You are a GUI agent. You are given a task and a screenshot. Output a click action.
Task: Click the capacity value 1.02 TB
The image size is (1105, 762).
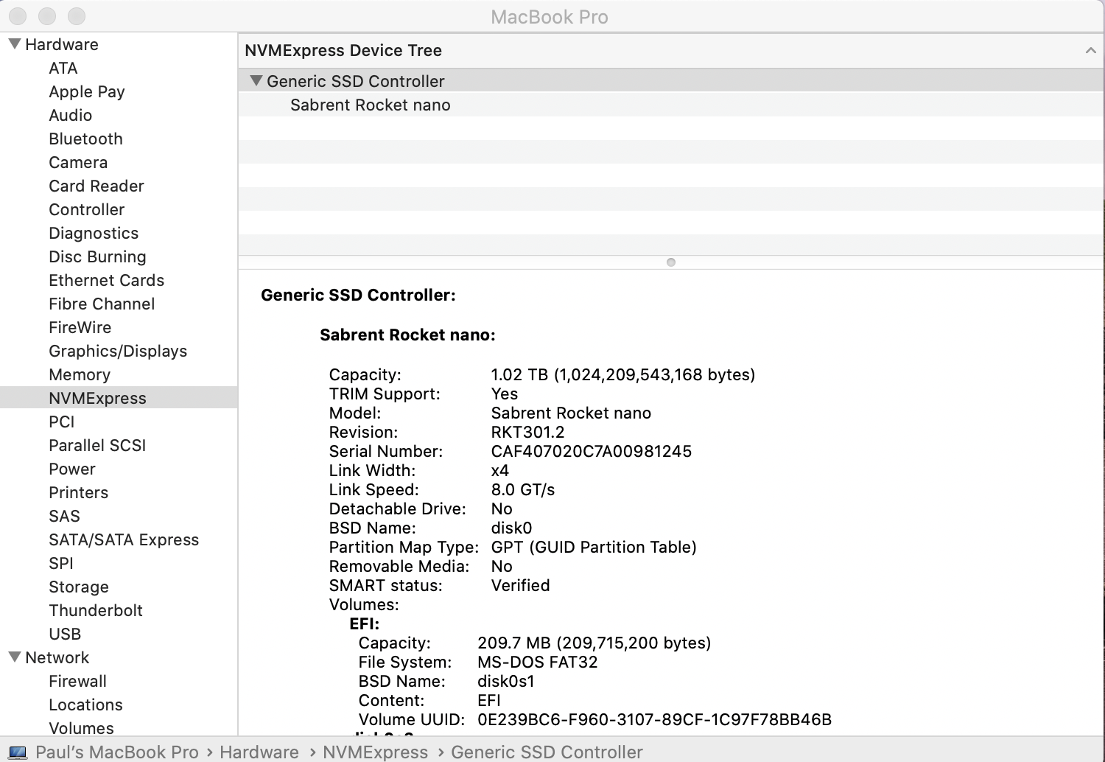click(x=623, y=374)
